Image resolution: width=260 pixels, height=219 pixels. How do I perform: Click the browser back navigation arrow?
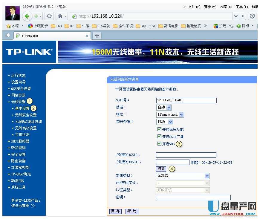pos(27,16)
